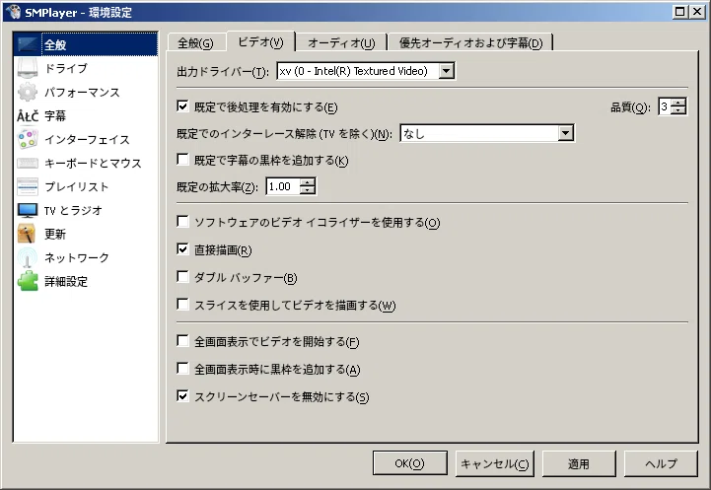Enable ダブル バッファー checkbox
This screenshot has width=711, height=490.
point(182,276)
